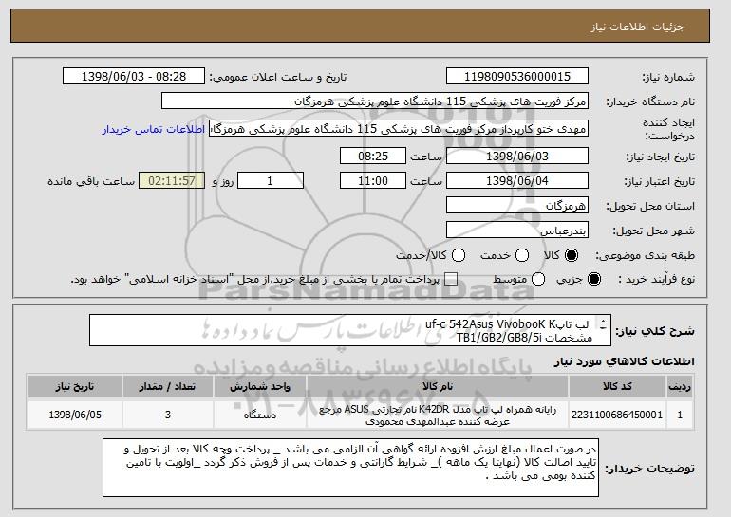Click the تعداد / مقدار column header
Screen dimensions: 731x517
coord(168,387)
